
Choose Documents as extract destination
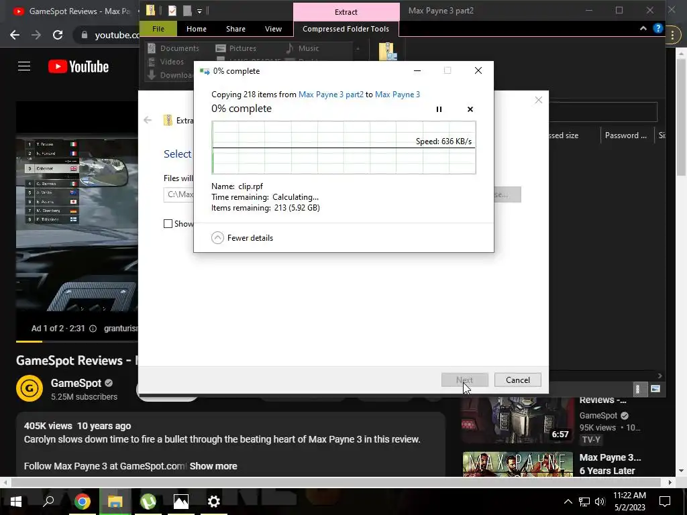174,48
